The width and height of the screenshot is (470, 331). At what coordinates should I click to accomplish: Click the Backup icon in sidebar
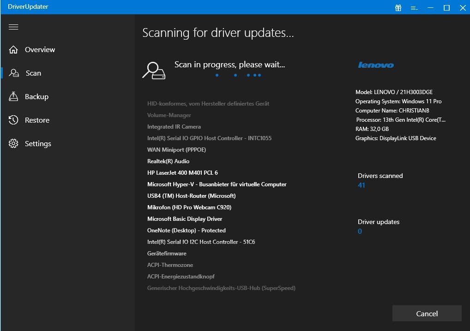[13, 96]
